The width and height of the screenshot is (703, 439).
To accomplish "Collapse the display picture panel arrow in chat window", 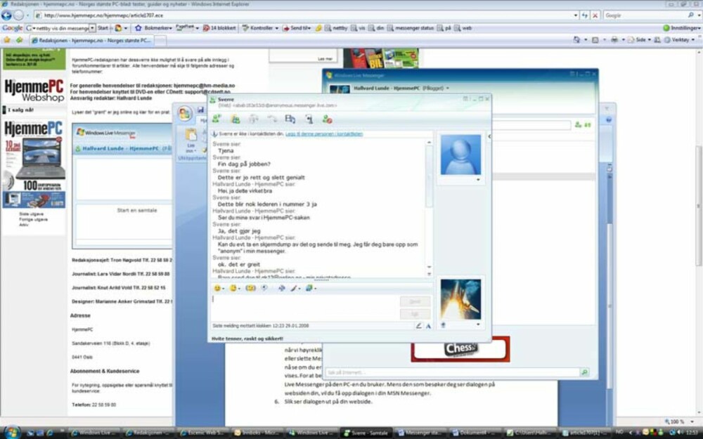I will point(489,136).
